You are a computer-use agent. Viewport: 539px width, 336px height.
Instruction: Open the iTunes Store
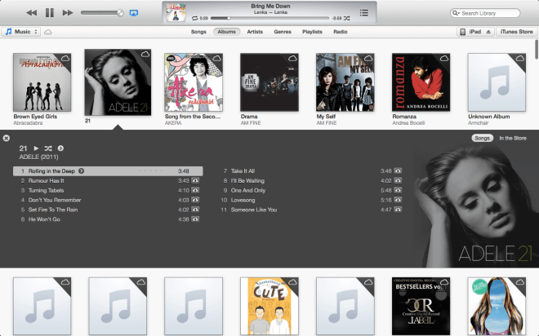pyautogui.click(x=516, y=32)
